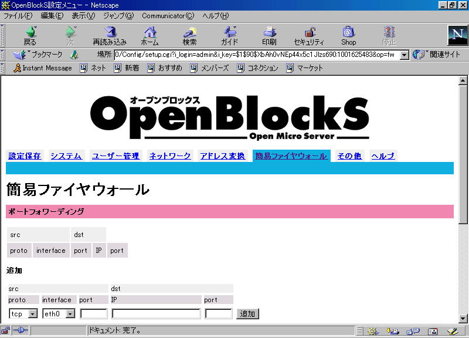Screen dimensions: 469x338
Task: Click the online/offline connection icon in status bar
Action: pyautogui.click(x=21, y=331)
